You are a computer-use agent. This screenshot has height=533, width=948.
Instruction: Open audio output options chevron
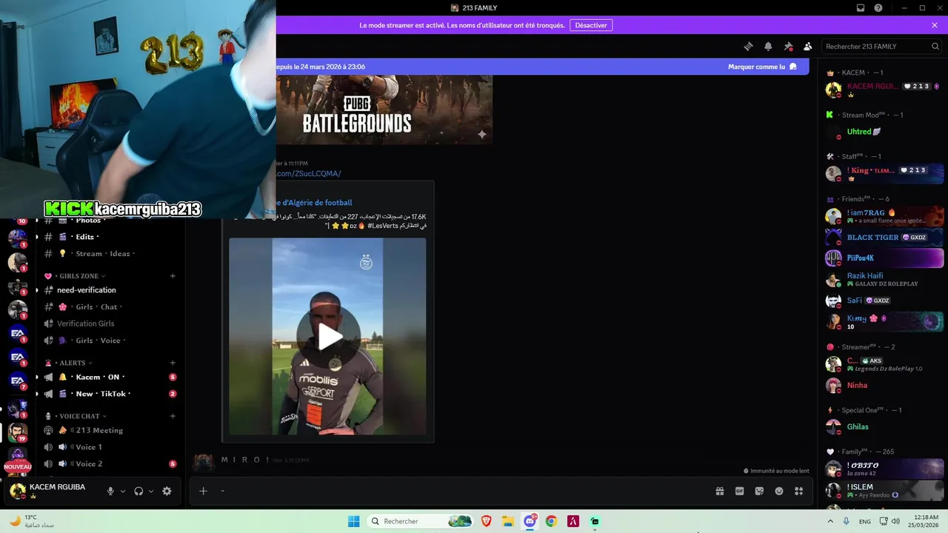click(x=151, y=491)
